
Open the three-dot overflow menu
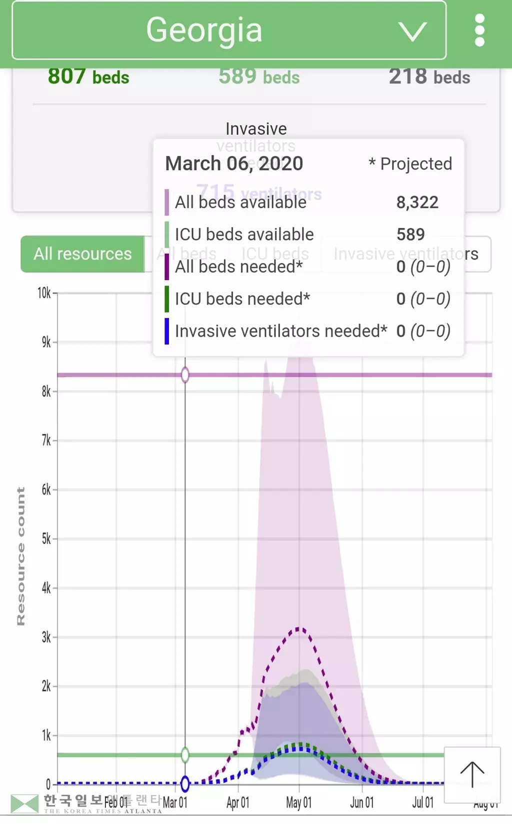click(x=479, y=30)
